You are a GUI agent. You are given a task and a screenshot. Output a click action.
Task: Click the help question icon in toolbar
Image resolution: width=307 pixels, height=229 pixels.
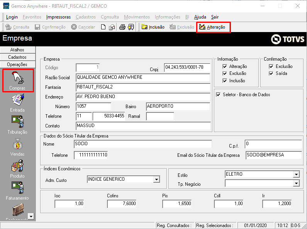(131, 27)
